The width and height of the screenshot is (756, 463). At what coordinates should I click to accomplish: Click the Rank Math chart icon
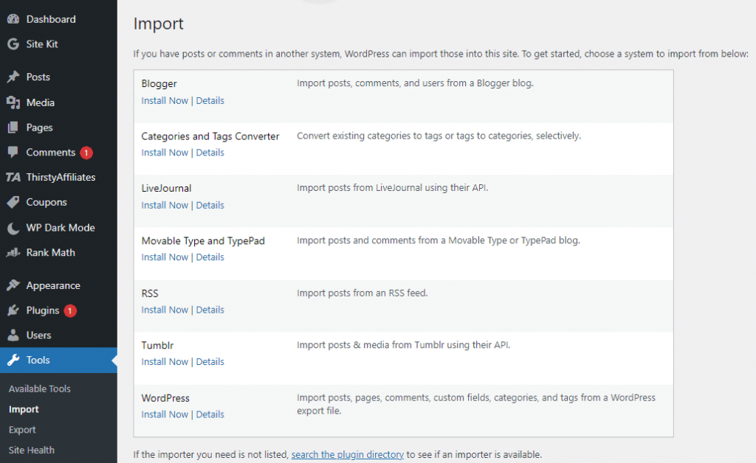13,252
